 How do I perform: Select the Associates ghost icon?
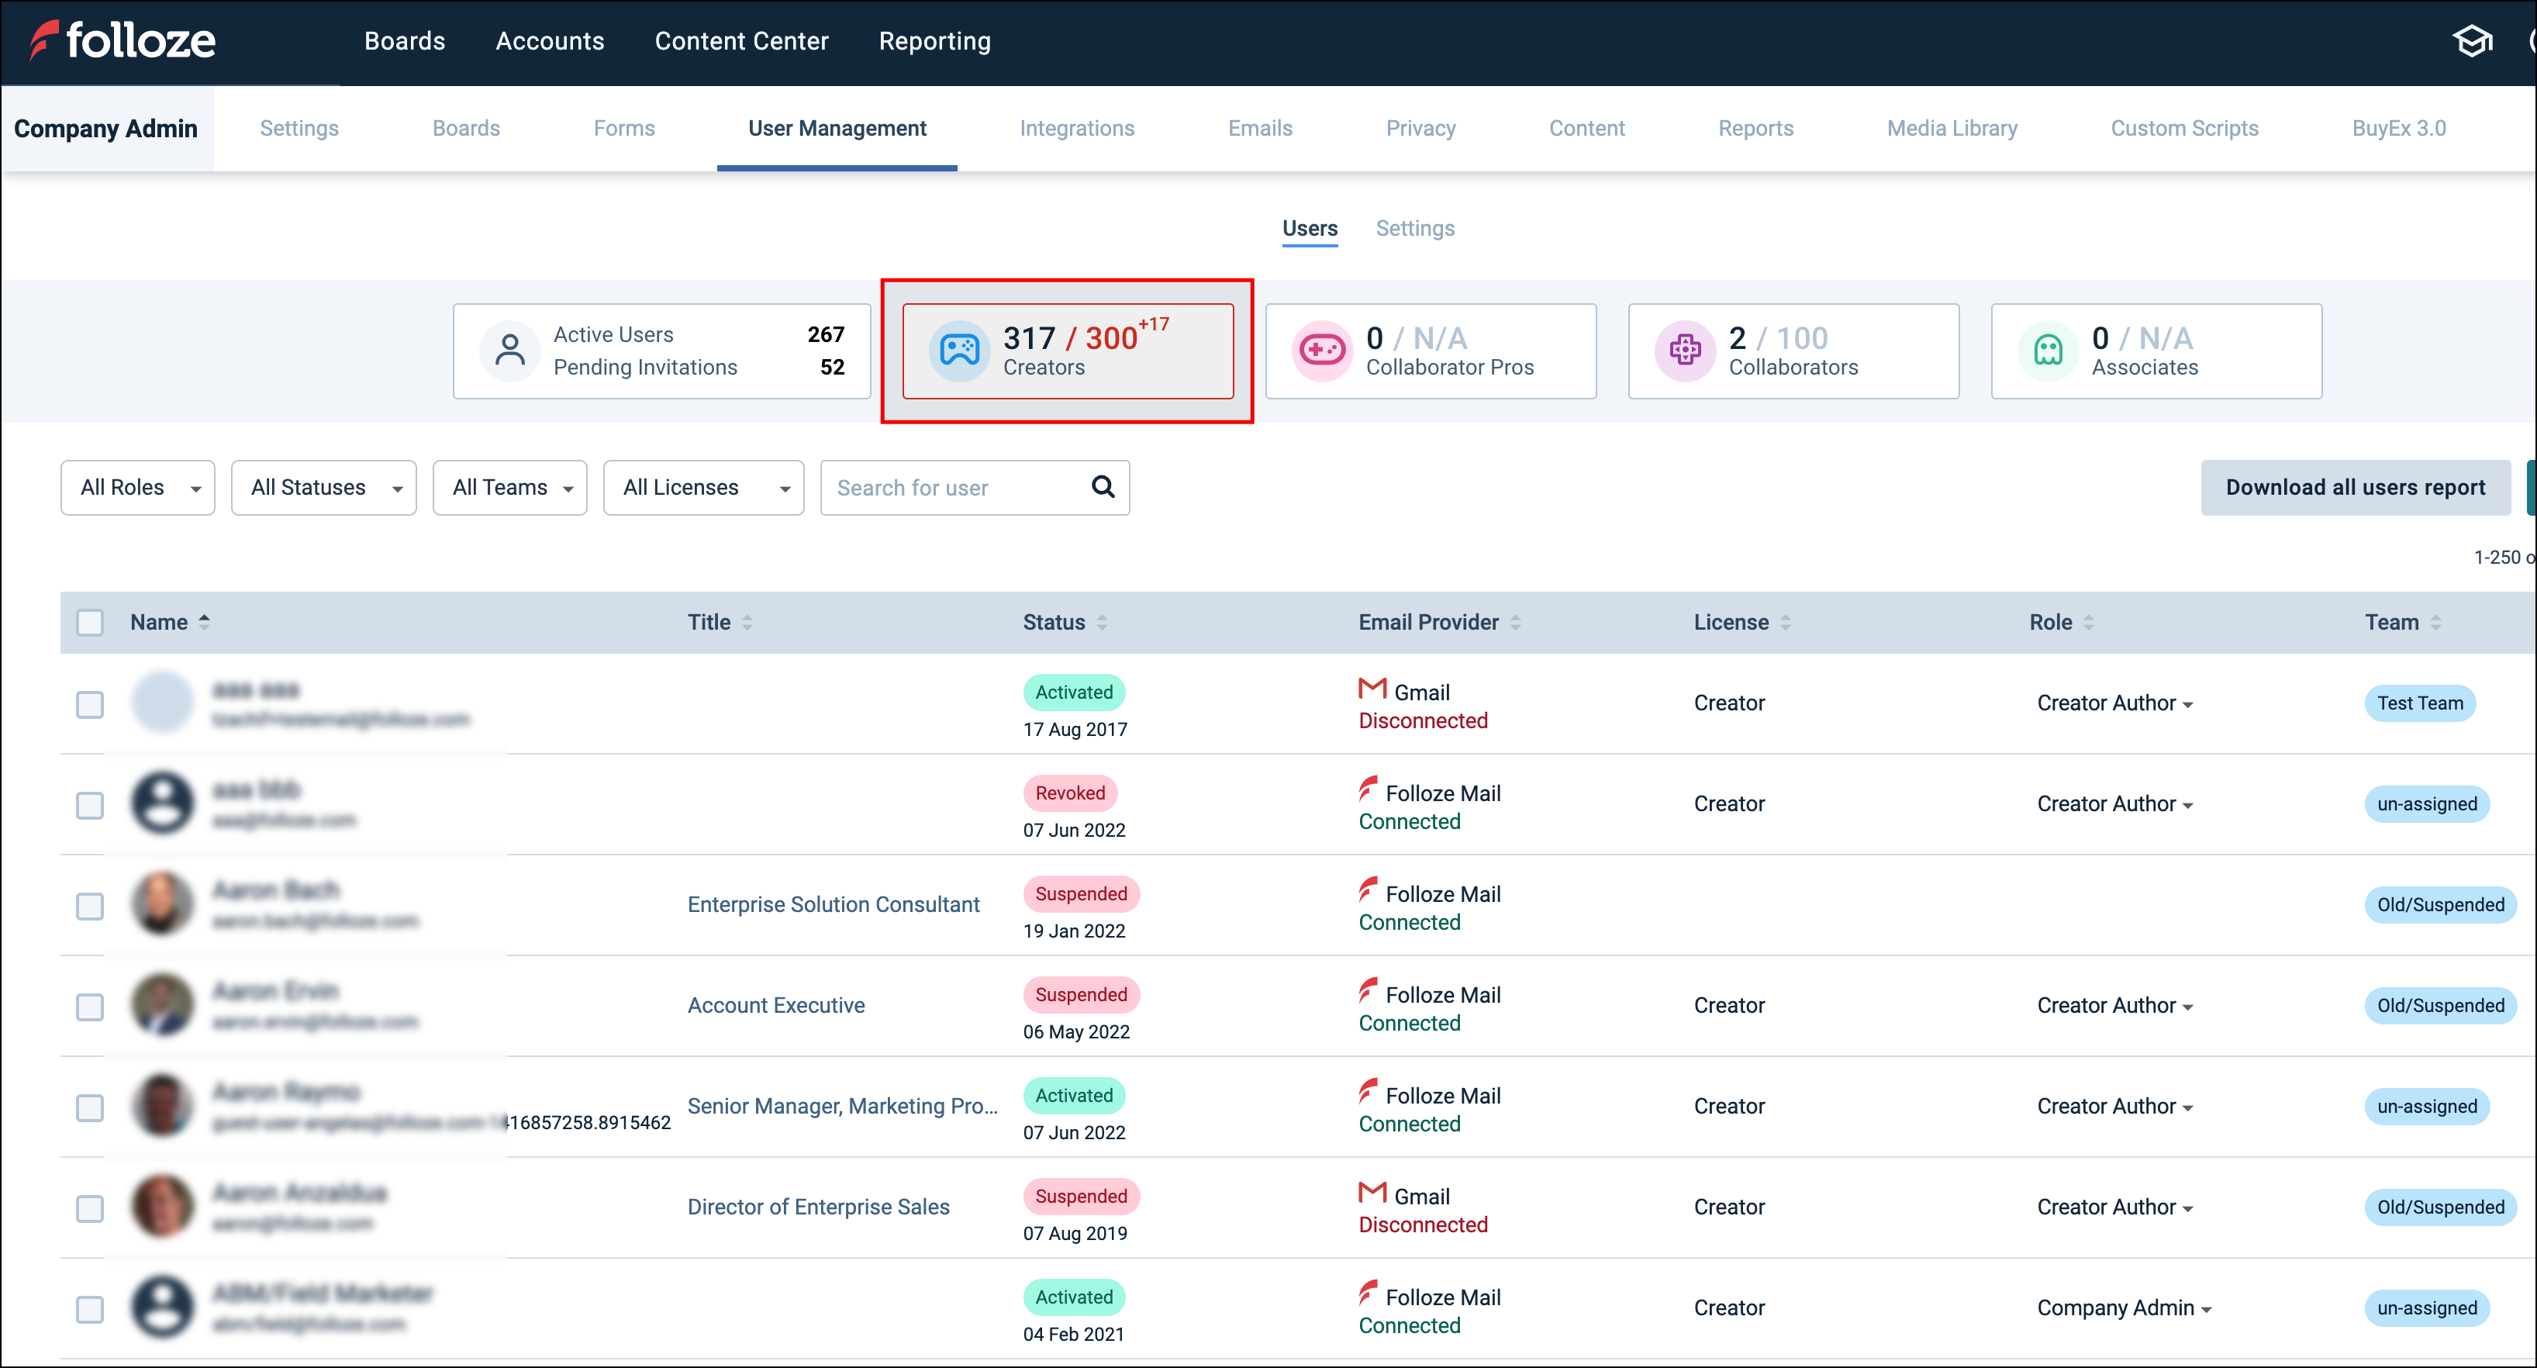click(2049, 351)
